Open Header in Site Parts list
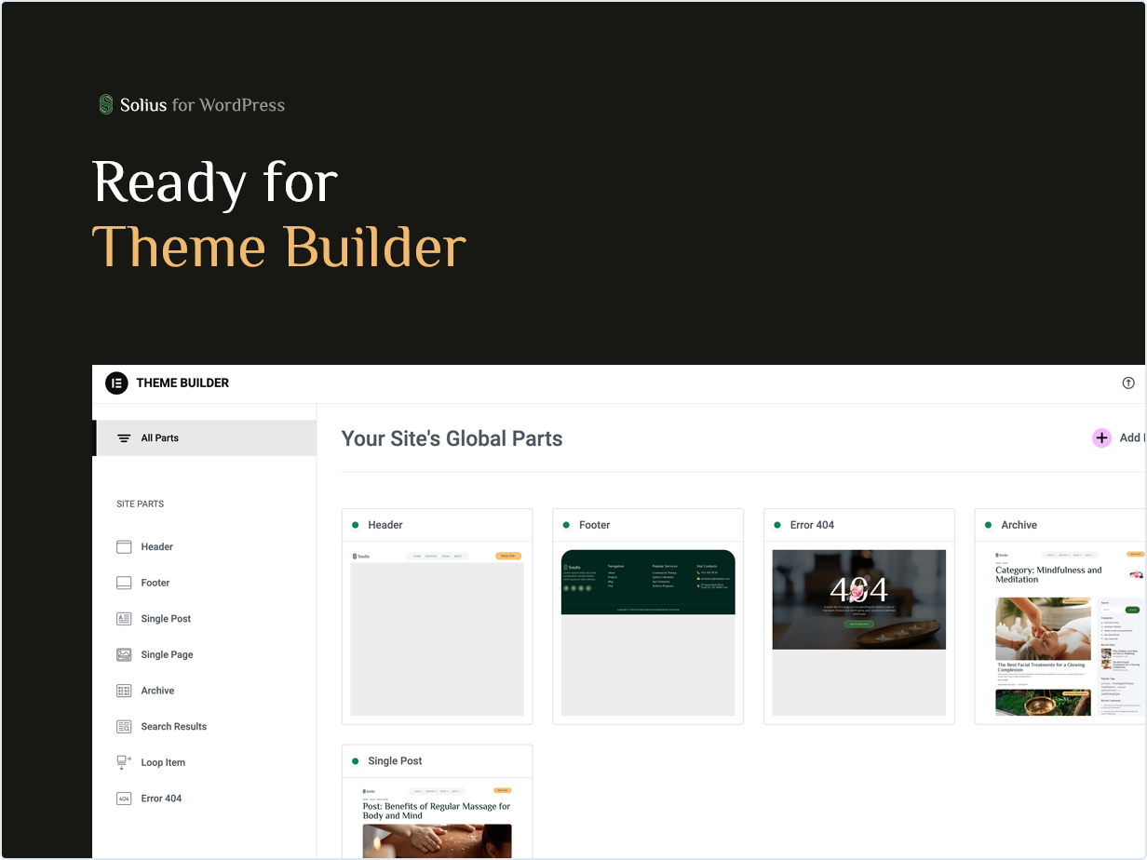Screen dimensions: 1147x860 157,547
